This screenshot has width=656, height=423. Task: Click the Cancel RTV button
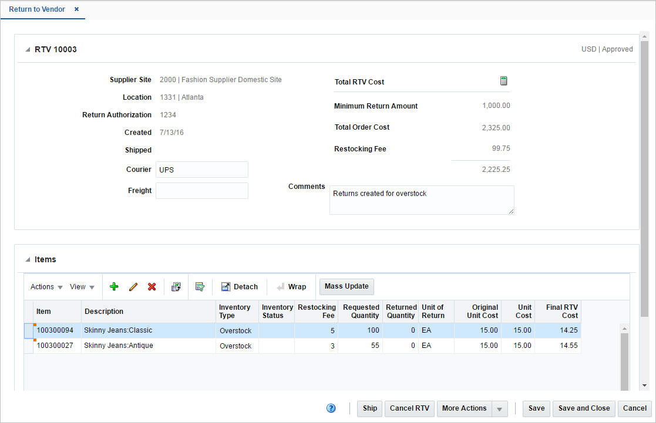tap(409, 408)
